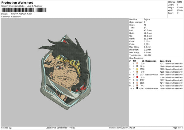Click the black swatch beside Emerald Black
The height and width of the screenshot is (130, 184).
(137, 88)
